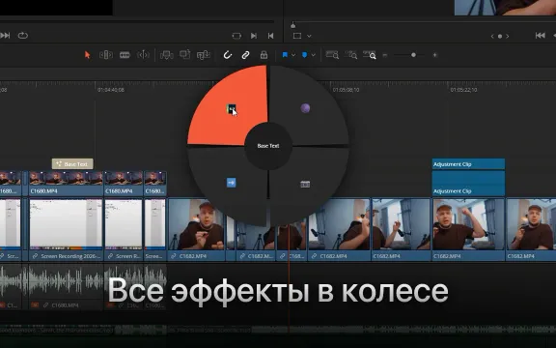Toggle Linked Selection chain icon
Viewport: 556px width, 348px height.
[245, 55]
